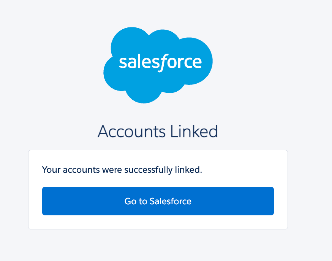Click the word "Accounts" in the heading
Image resolution: width=332 pixels, height=261 pixels.
point(131,132)
